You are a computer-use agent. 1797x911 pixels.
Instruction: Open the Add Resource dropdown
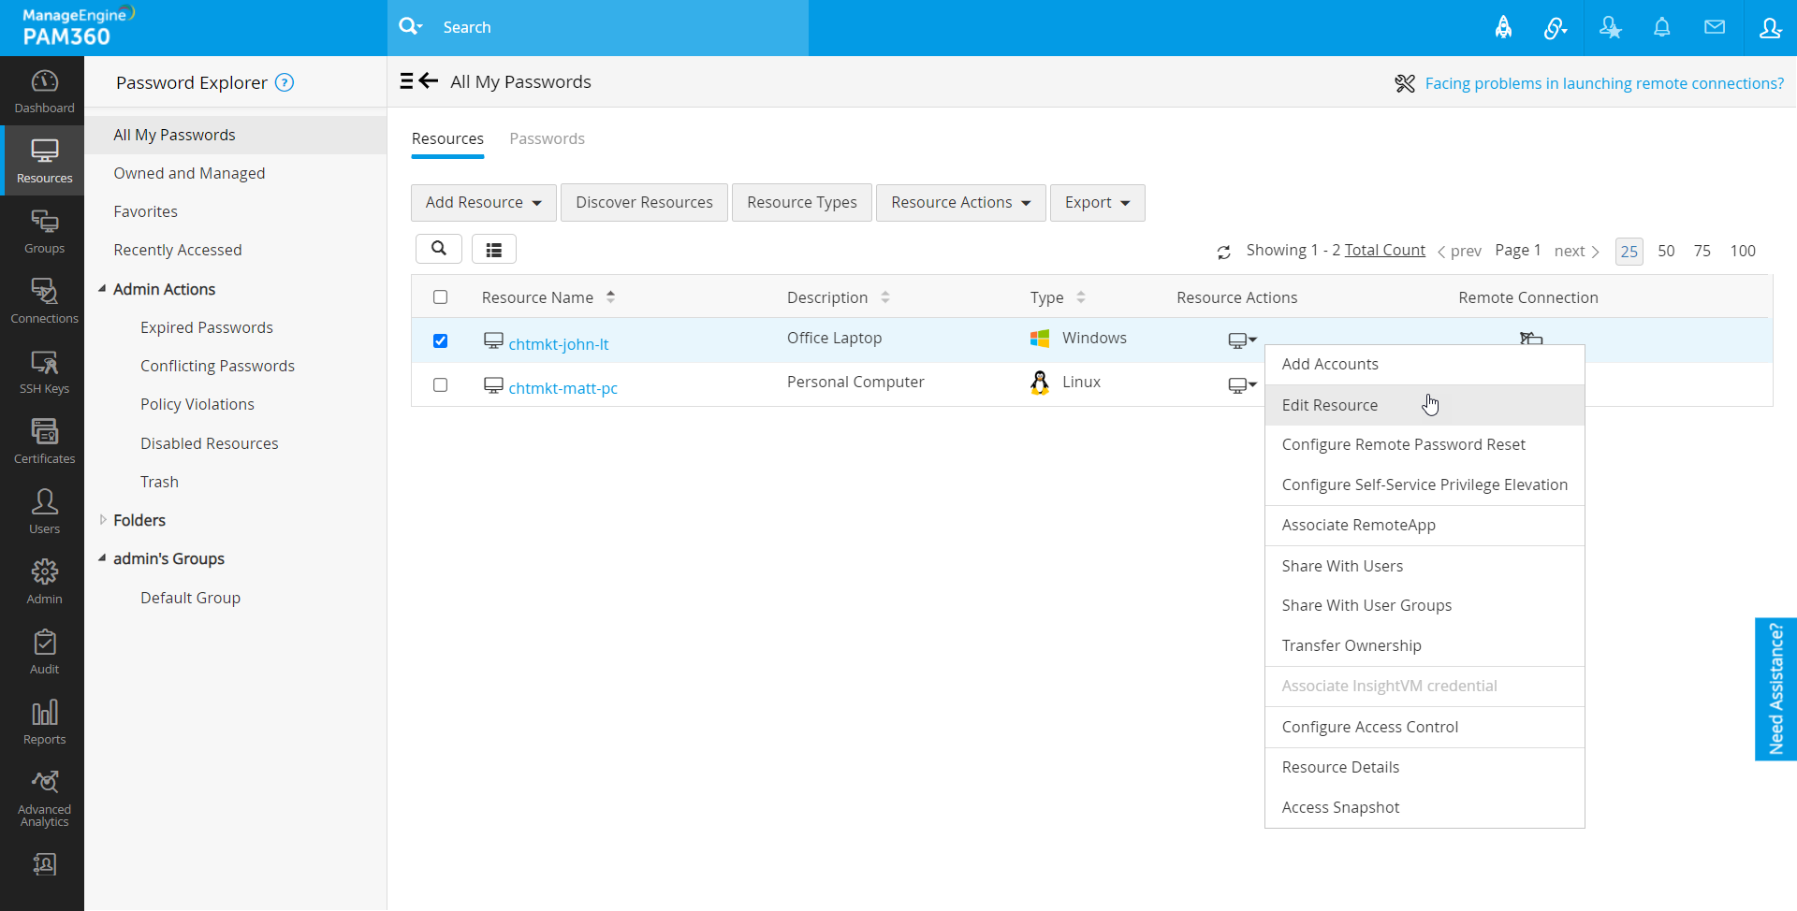point(483,203)
